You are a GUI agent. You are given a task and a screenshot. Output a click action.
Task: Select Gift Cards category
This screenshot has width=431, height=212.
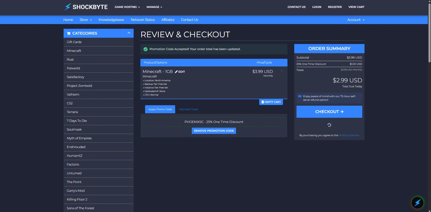click(99, 42)
